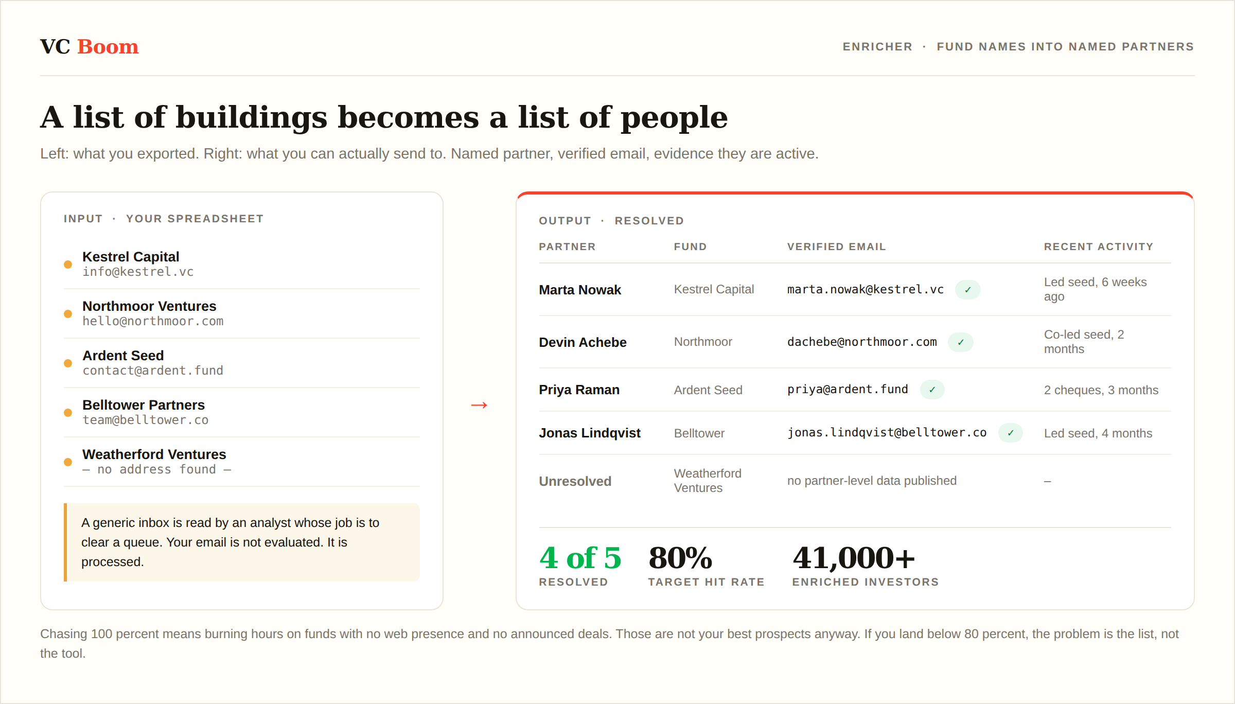The width and height of the screenshot is (1235, 704).
Task: Click the Ardent Seed fund cell in output table
Action: [708, 390]
